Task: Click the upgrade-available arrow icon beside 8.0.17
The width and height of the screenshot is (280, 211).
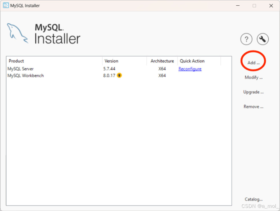Action: pos(119,75)
